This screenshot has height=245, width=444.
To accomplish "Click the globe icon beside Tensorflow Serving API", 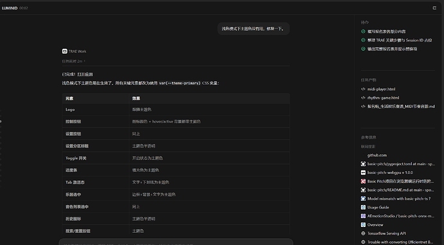I will tap(363, 233).
